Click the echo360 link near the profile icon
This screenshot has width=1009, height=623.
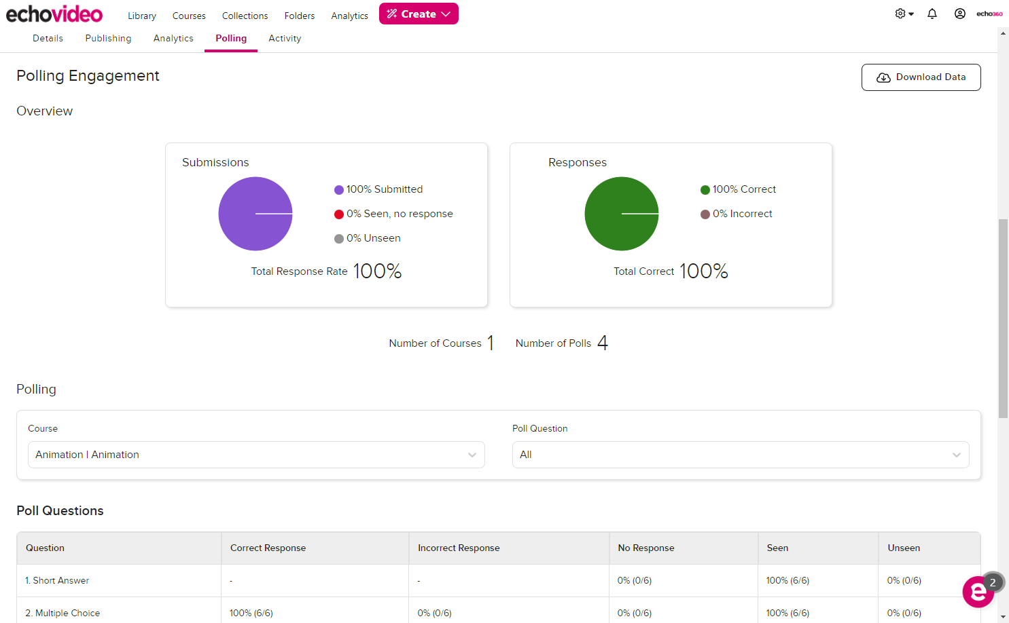(x=989, y=13)
